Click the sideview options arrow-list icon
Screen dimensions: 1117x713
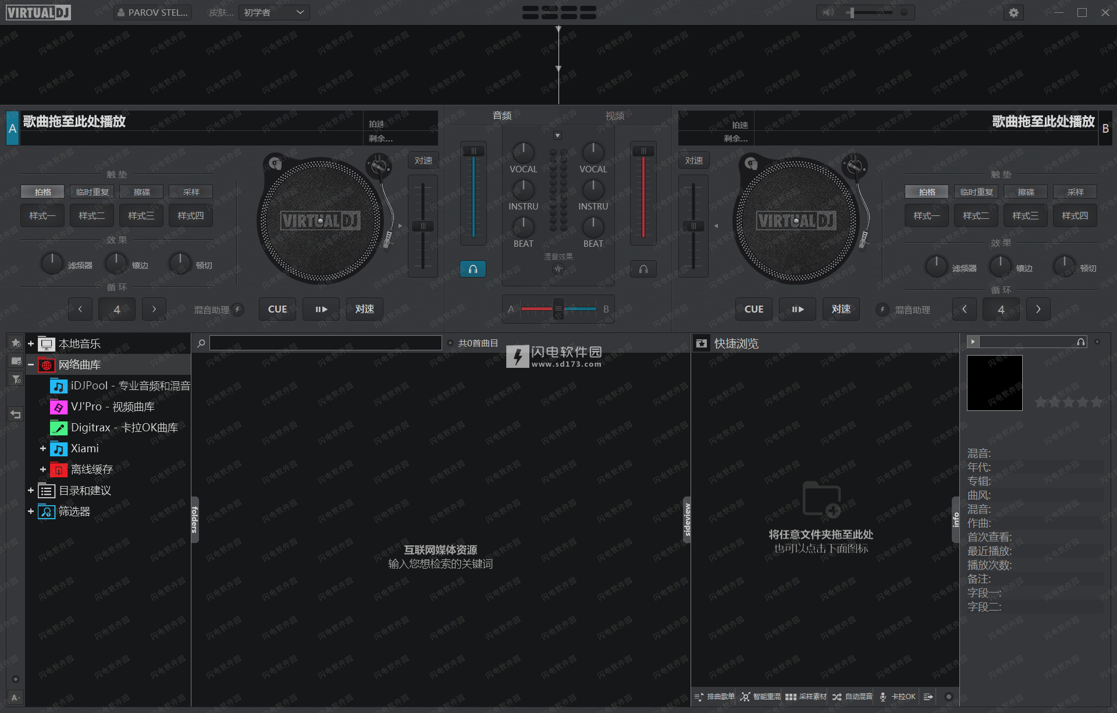point(928,697)
